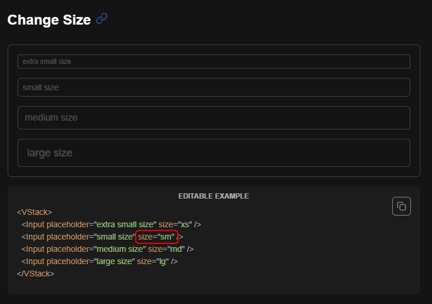Click the size="lg" attribute in code
Image resolution: width=432 pixels, height=304 pixels.
pos(153,261)
